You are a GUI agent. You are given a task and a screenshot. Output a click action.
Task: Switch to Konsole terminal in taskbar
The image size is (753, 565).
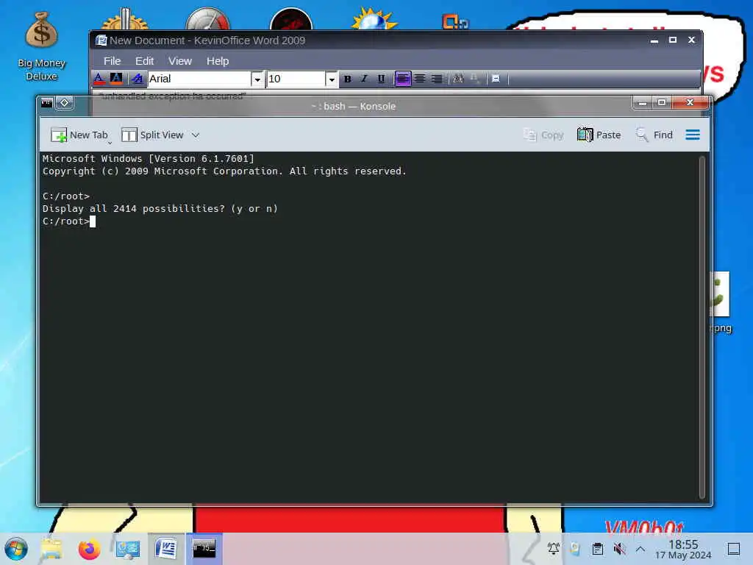tap(204, 548)
